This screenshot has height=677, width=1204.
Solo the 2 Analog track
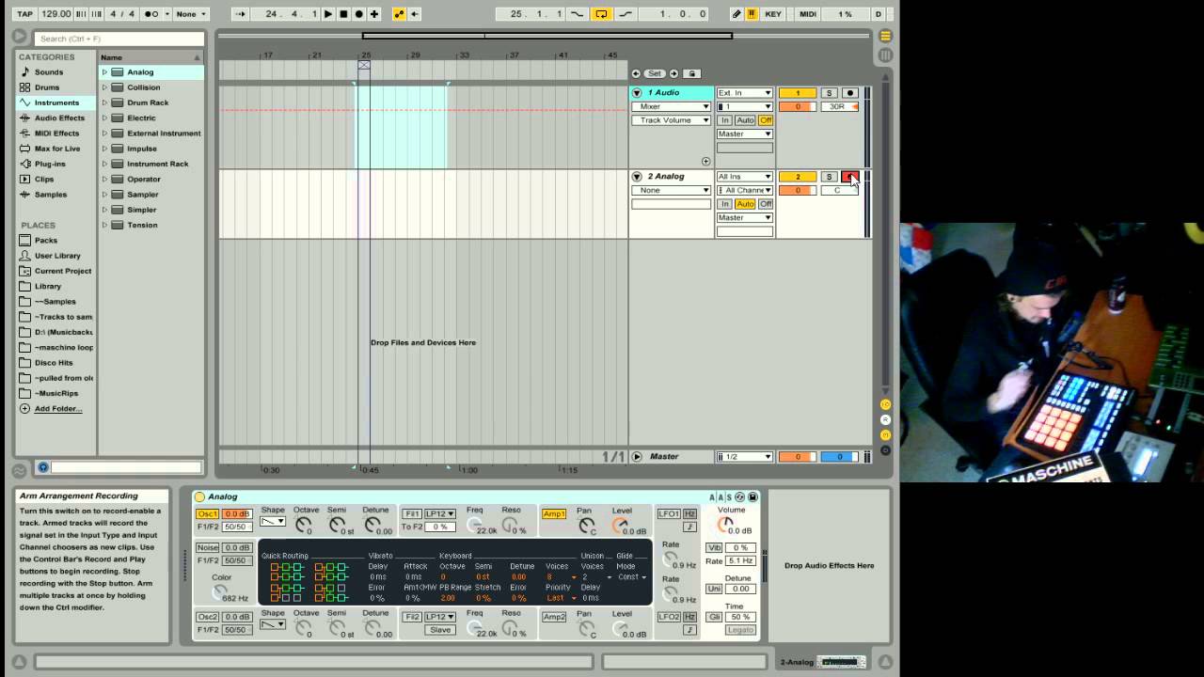coord(829,177)
